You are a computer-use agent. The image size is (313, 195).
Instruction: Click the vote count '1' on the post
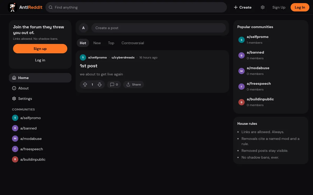click(x=92, y=84)
